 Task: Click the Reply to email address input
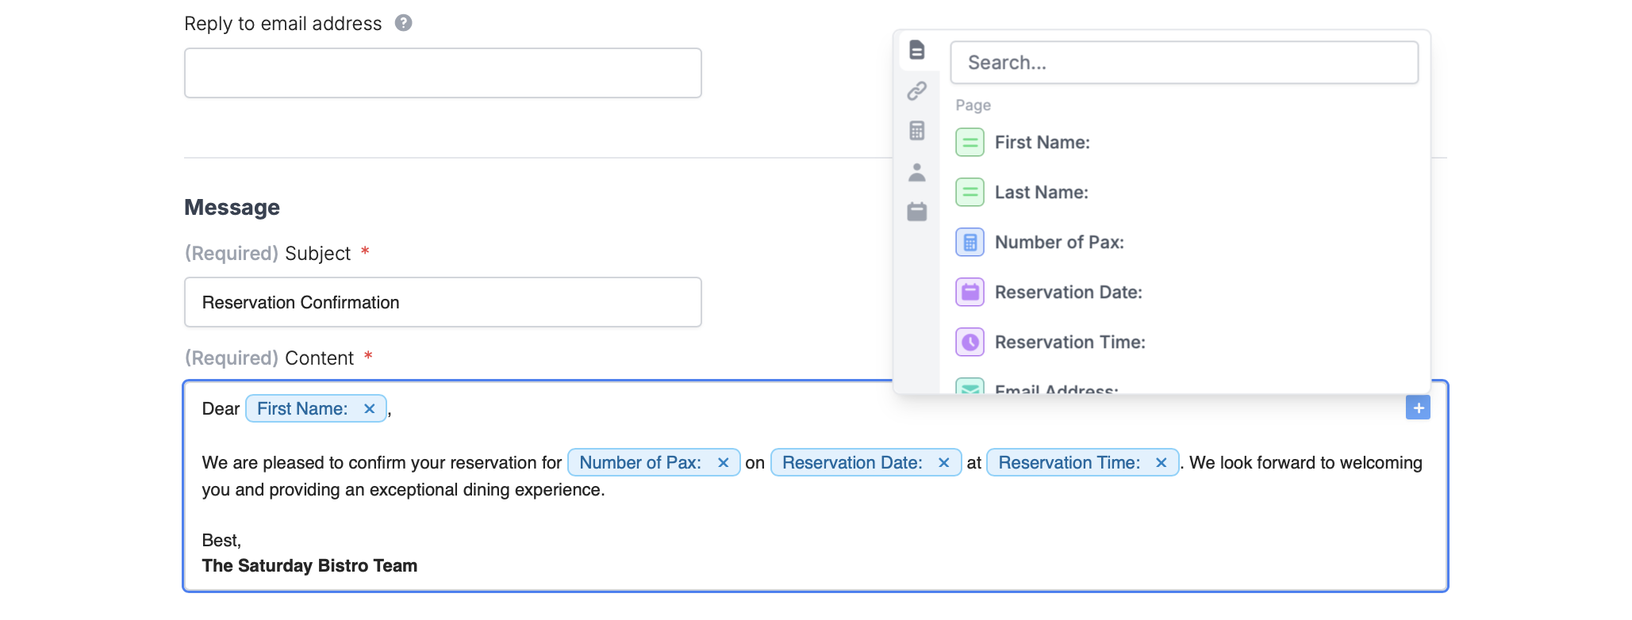pos(443,73)
